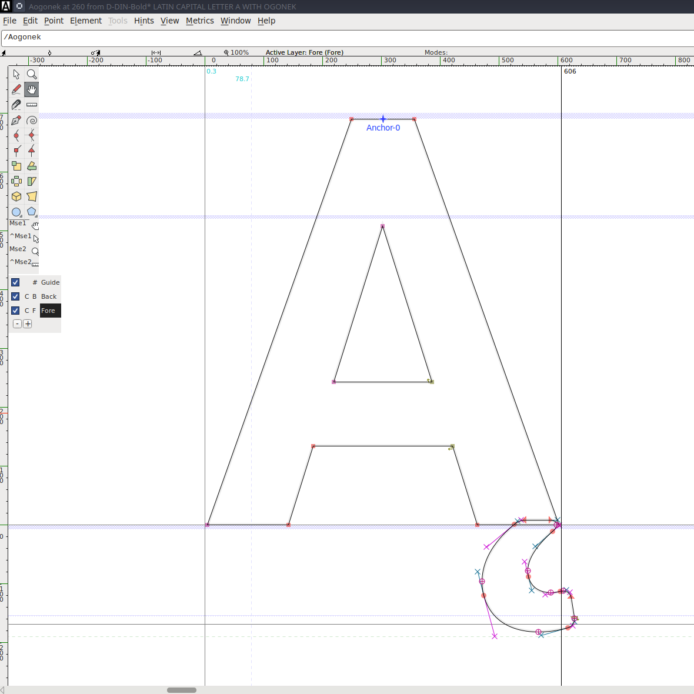Choose the Ruler measurement tool
This screenshot has height=694, width=694.
(x=32, y=105)
